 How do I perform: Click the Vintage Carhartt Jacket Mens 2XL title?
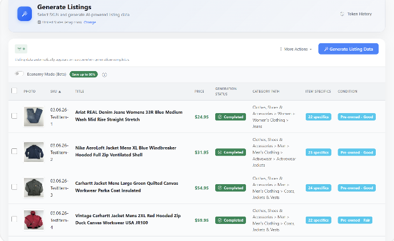128,219
